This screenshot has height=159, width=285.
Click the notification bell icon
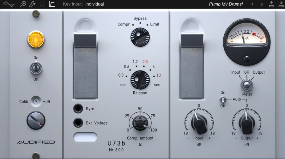[42, 4]
